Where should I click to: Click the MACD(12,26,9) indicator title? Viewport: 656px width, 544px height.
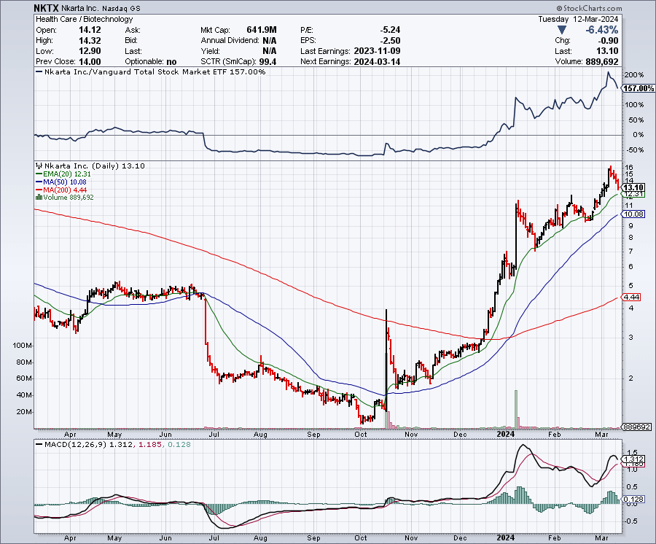click(x=69, y=444)
